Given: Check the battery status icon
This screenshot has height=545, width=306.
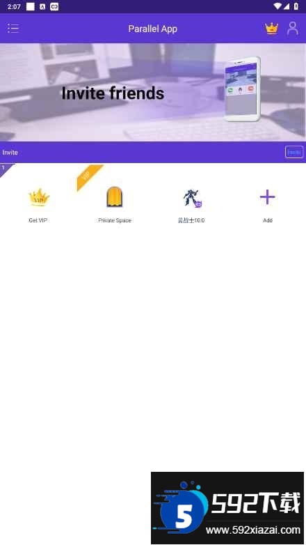Looking at the screenshot, I should (x=296, y=6).
